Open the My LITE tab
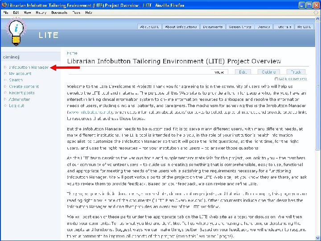The height and width of the screenshot is (241, 321). pos(304,27)
